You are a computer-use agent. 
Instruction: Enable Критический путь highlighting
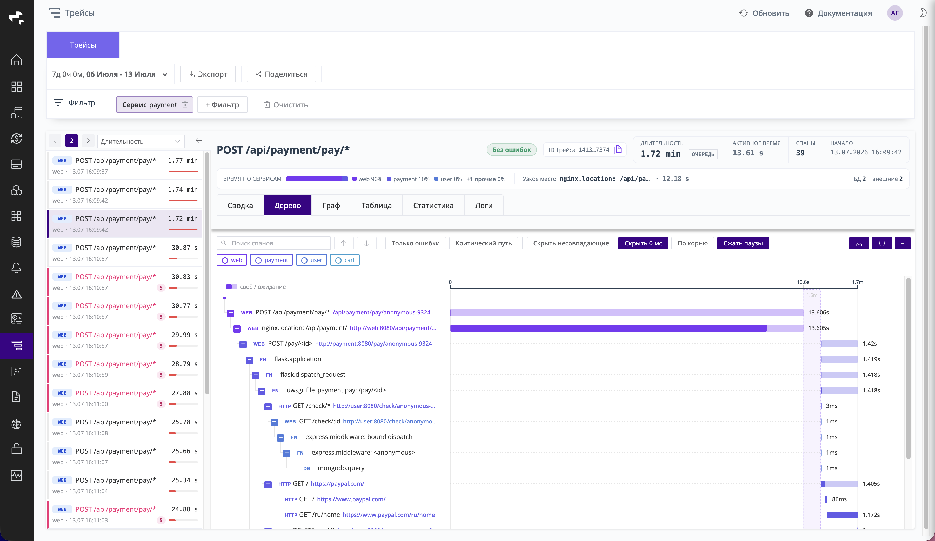pyautogui.click(x=483, y=243)
